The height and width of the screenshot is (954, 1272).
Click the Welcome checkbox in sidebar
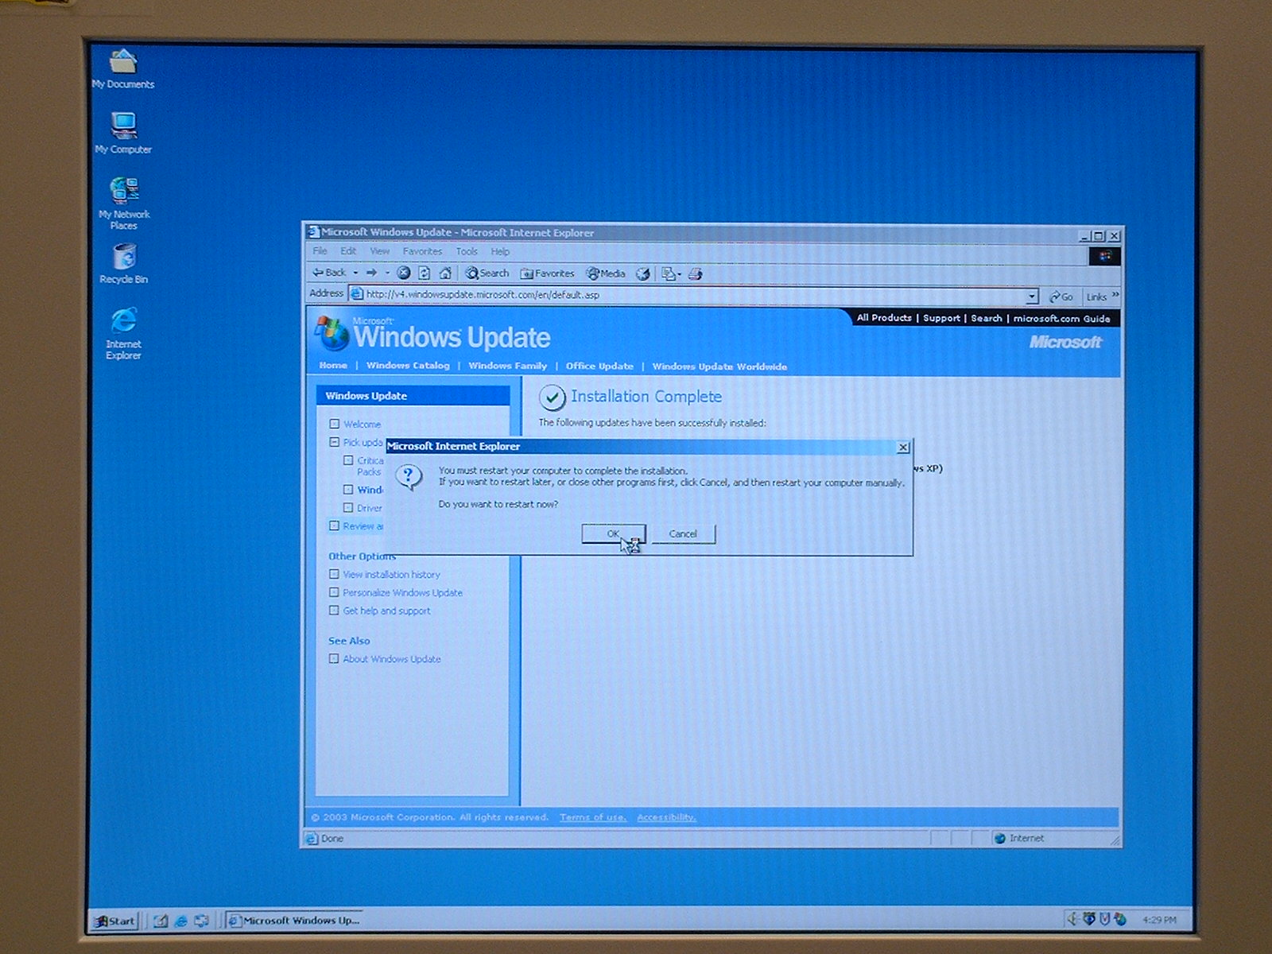click(x=335, y=424)
